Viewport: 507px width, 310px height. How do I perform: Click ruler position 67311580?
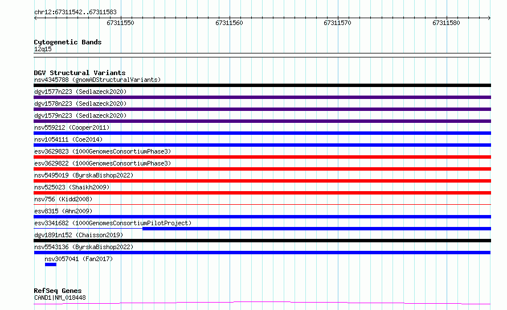[x=446, y=23]
